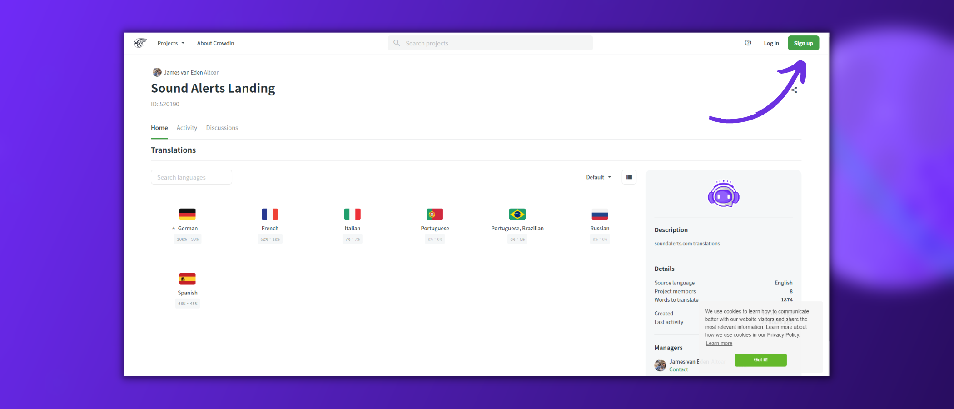Select the Russian flag icon

[x=600, y=214]
